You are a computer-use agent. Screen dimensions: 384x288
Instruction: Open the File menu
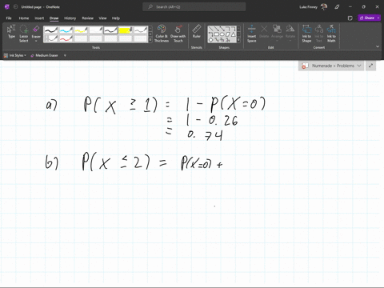click(x=9, y=18)
